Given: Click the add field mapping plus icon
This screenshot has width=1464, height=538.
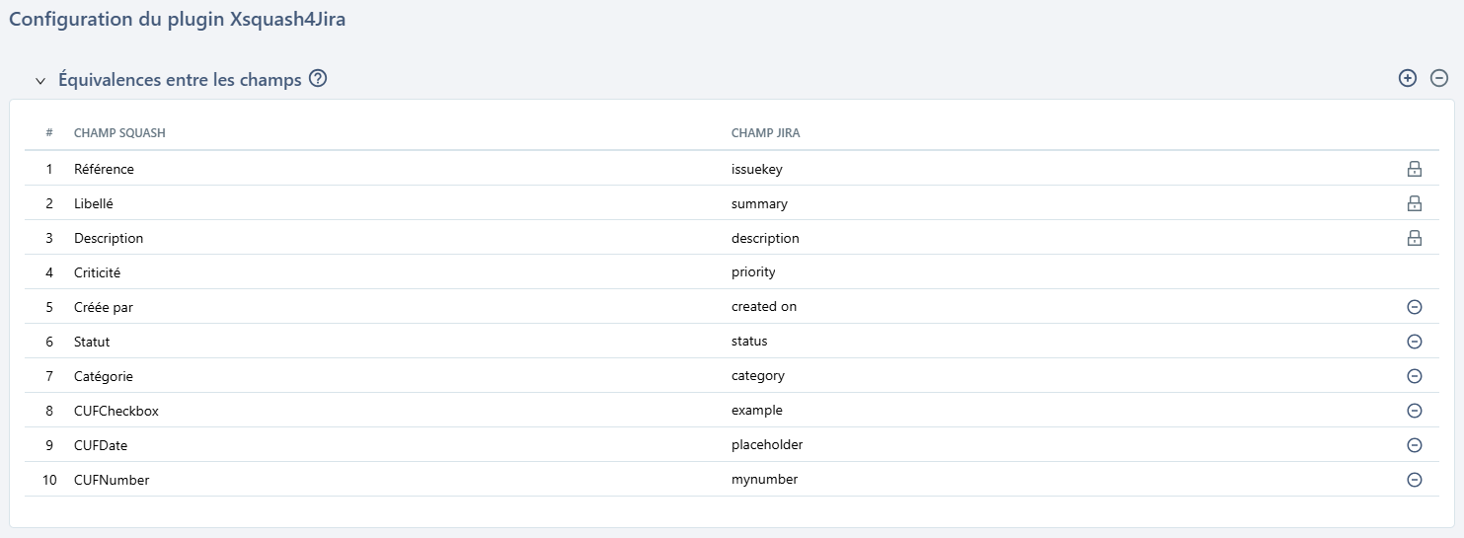Looking at the screenshot, I should (1408, 79).
